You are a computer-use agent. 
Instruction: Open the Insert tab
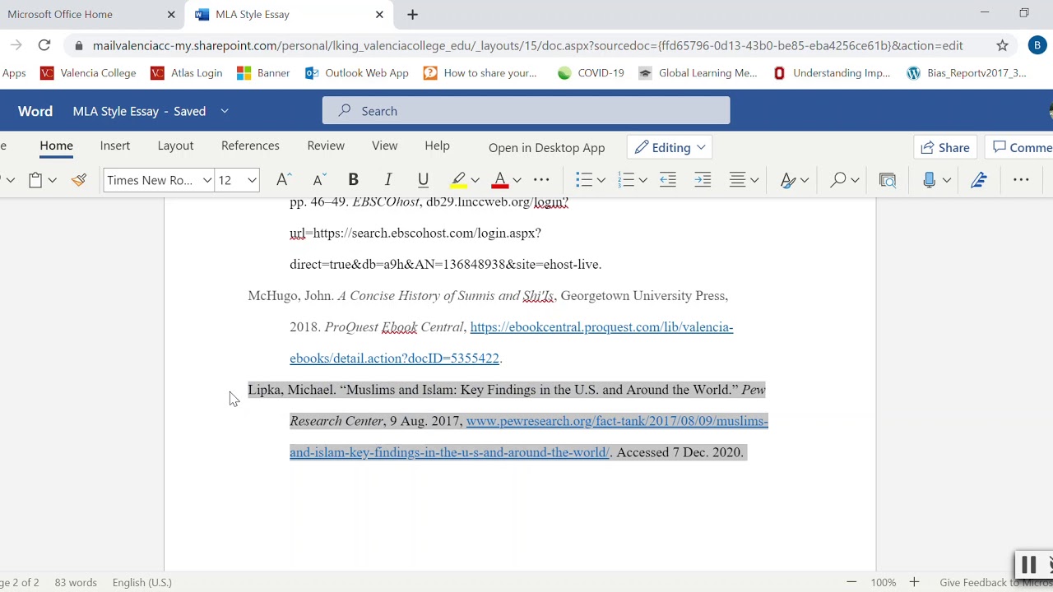(115, 146)
